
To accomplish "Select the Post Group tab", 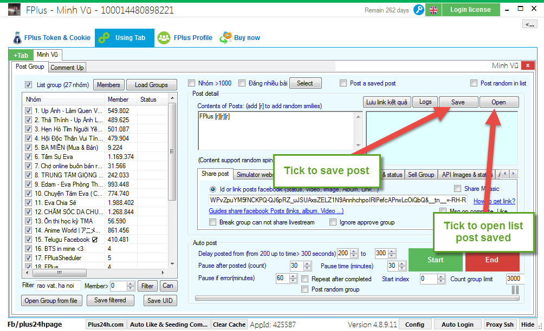I will click(x=30, y=67).
